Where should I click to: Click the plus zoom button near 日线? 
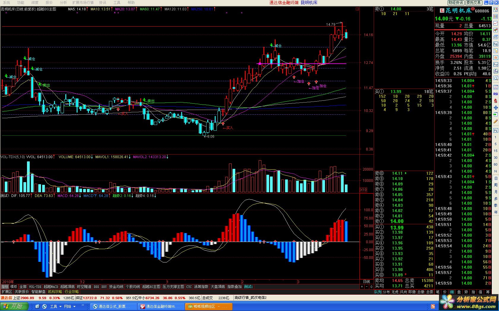coord(362,287)
